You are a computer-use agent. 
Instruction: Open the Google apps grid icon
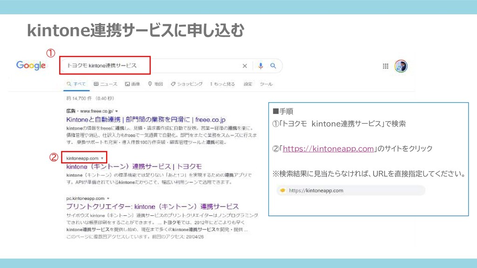(x=385, y=66)
